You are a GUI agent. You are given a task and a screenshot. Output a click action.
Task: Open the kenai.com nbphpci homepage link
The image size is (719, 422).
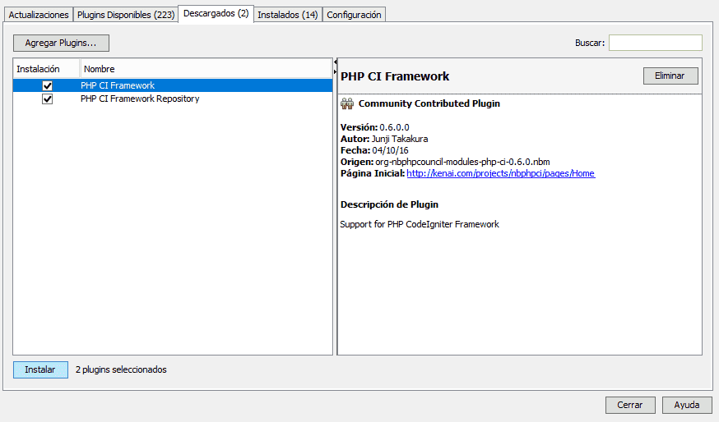tap(501, 173)
